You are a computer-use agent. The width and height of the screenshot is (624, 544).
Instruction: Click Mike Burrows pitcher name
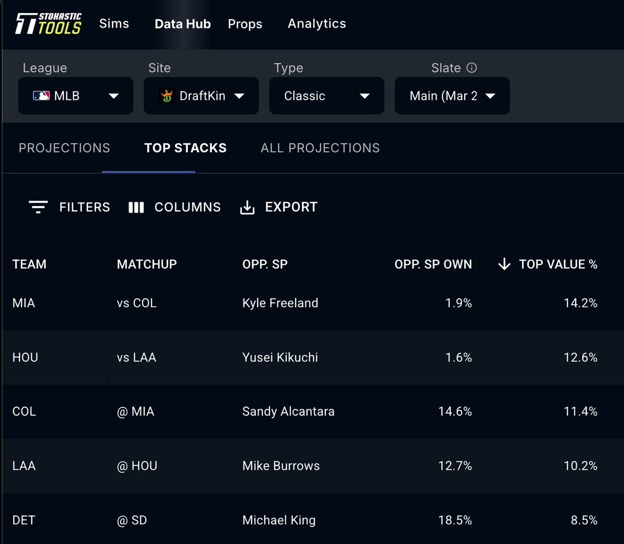point(281,466)
